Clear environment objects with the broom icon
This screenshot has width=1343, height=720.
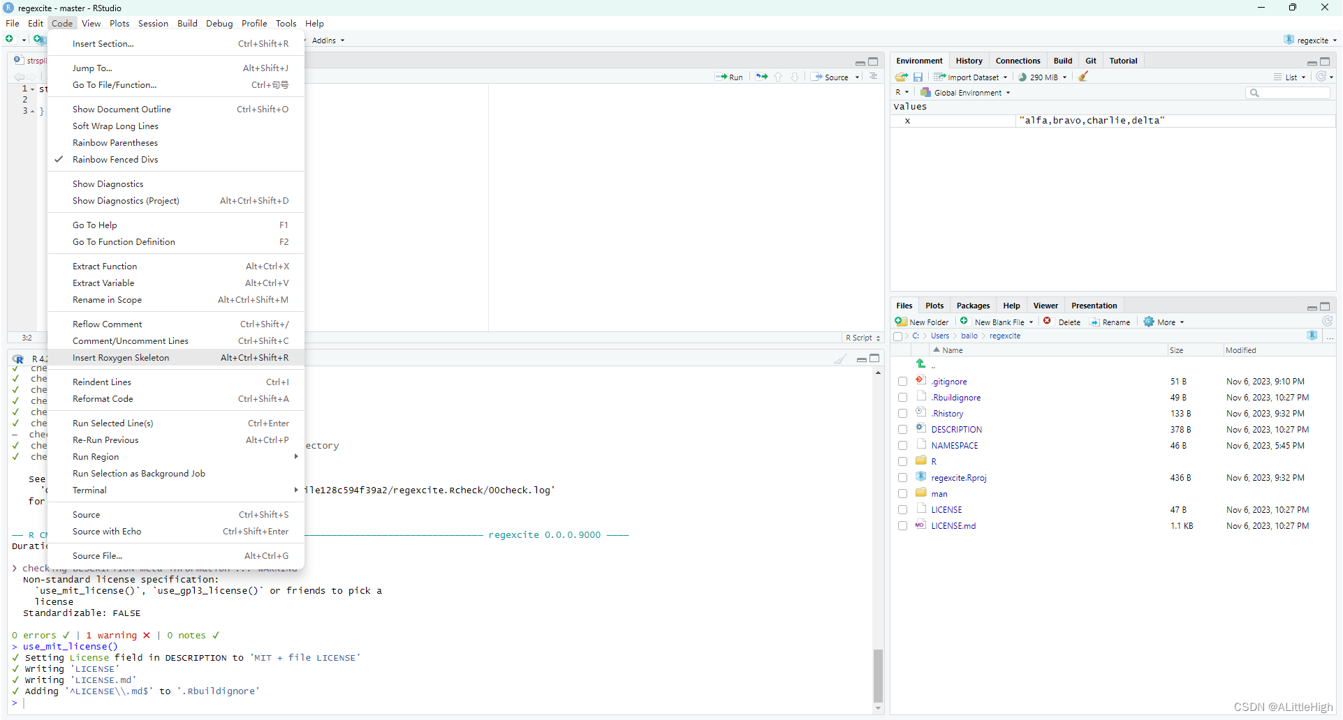pyautogui.click(x=1083, y=77)
